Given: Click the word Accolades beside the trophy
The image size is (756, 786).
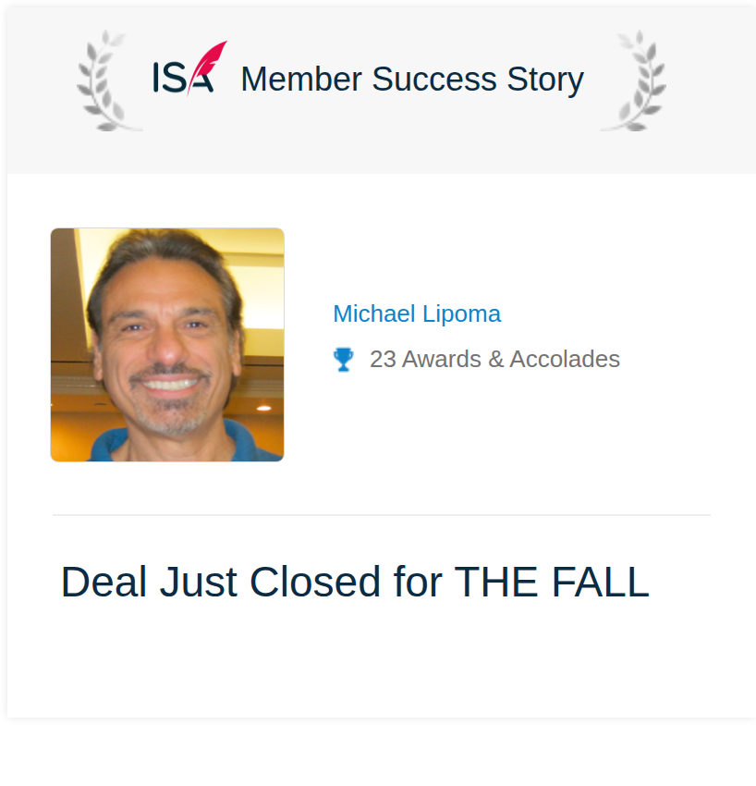Looking at the screenshot, I should click(x=565, y=359).
